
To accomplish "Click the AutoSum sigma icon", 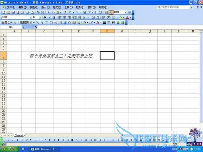I will coord(89,12).
